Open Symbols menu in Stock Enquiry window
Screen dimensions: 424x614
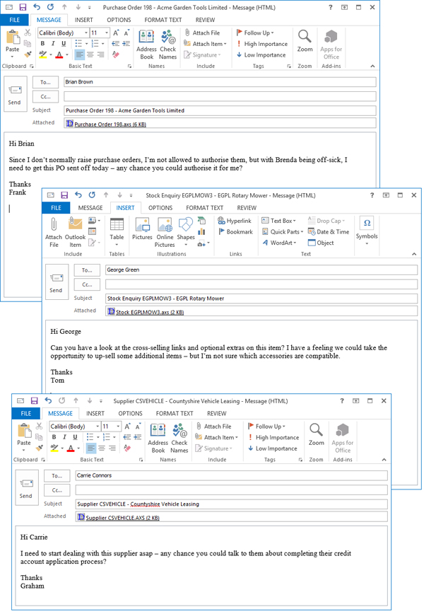367,232
